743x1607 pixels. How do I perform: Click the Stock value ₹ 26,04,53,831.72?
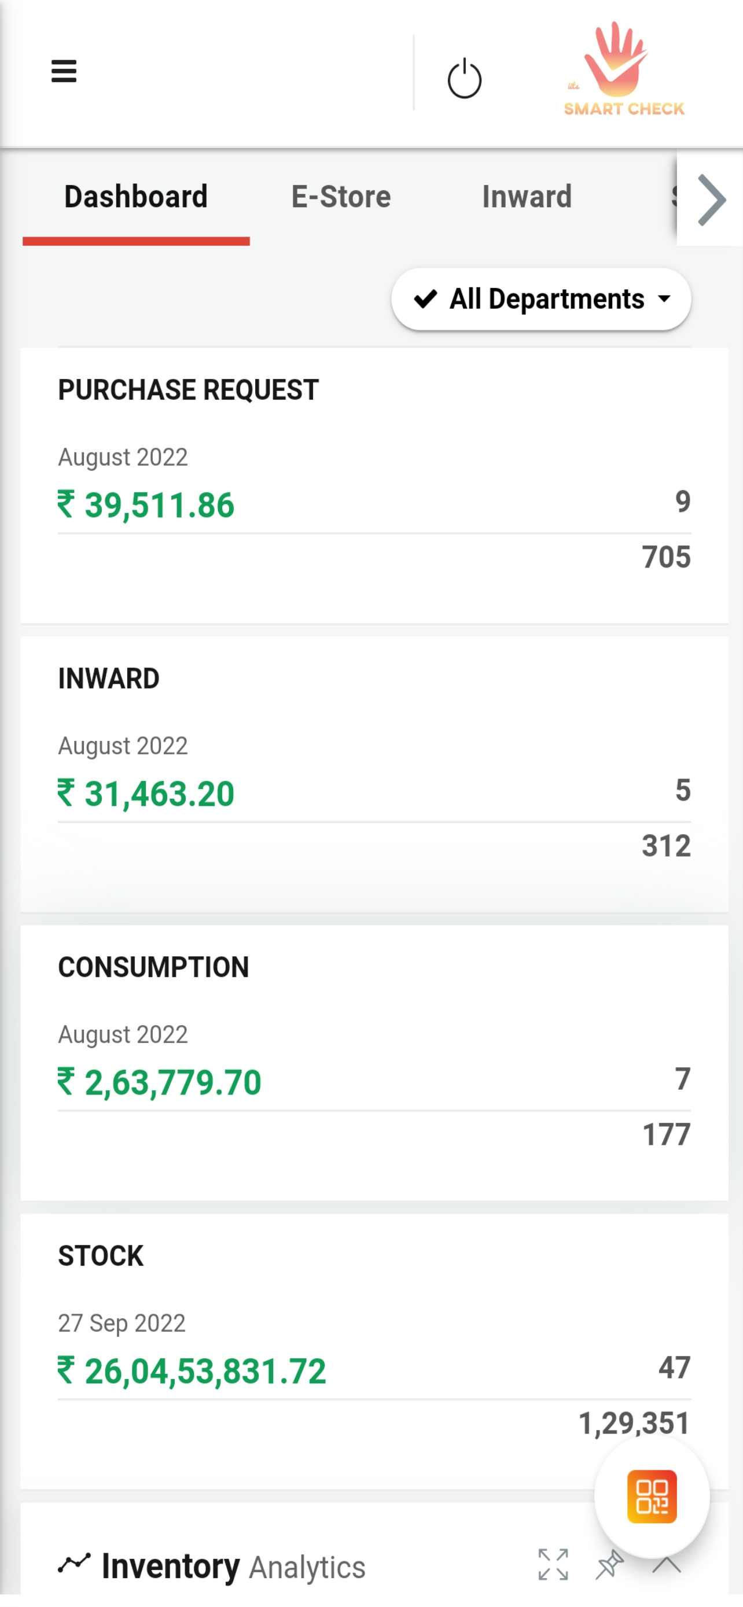[192, 1370]
